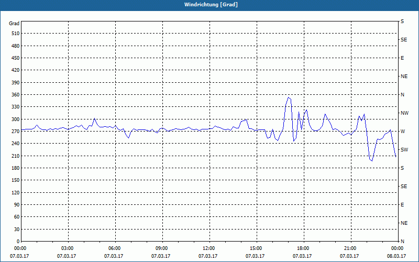The width and height of the screenshot is (419, 262).
Task: Select the "W" compass label
Action: point(403,132)
